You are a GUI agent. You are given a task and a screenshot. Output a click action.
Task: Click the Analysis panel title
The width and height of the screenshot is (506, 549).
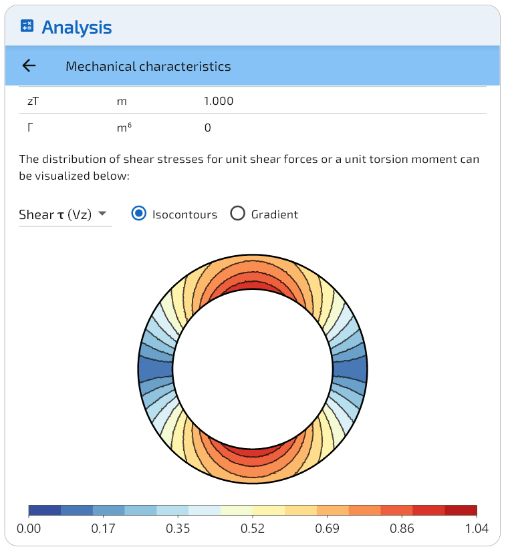pos(76,27)
